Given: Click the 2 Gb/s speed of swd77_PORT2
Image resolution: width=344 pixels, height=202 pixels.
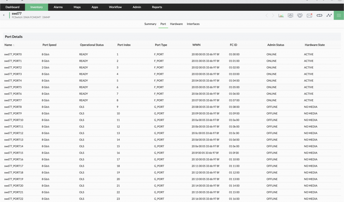Looking at the screenshot, I should [x=45, y=67].
